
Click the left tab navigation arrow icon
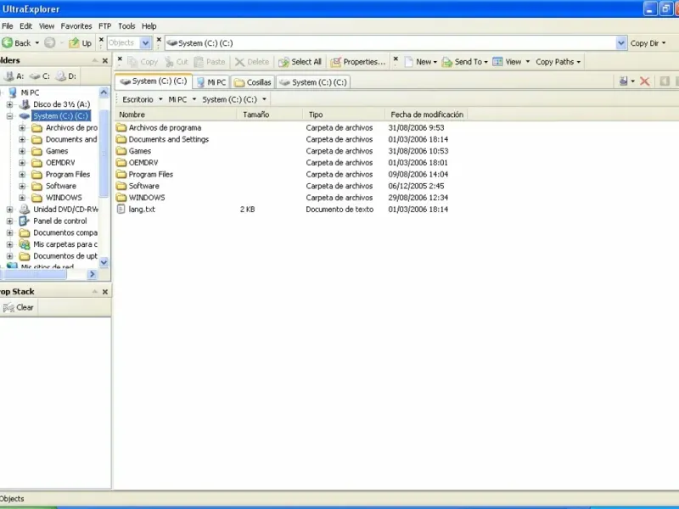pyautogui.click(x=665, y=81)
